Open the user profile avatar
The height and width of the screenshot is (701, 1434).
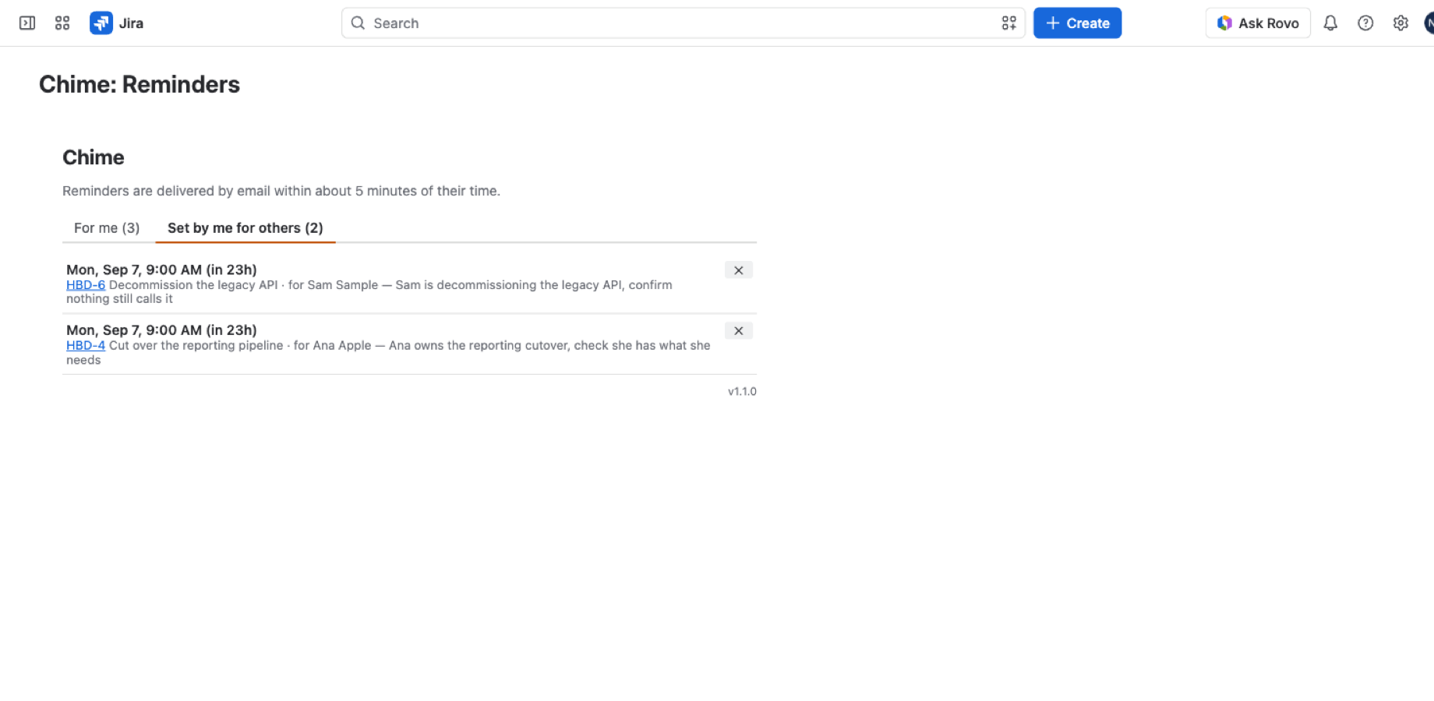[x=1429, y=23]
